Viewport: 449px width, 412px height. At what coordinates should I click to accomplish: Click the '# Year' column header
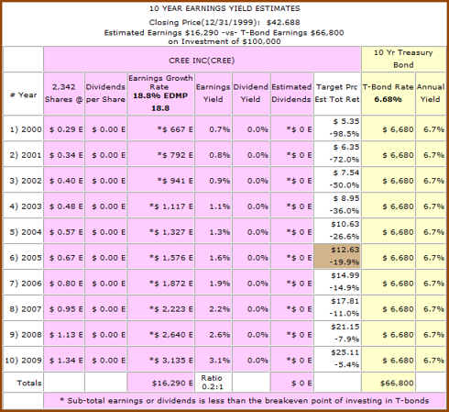click(x=23, y=94)
